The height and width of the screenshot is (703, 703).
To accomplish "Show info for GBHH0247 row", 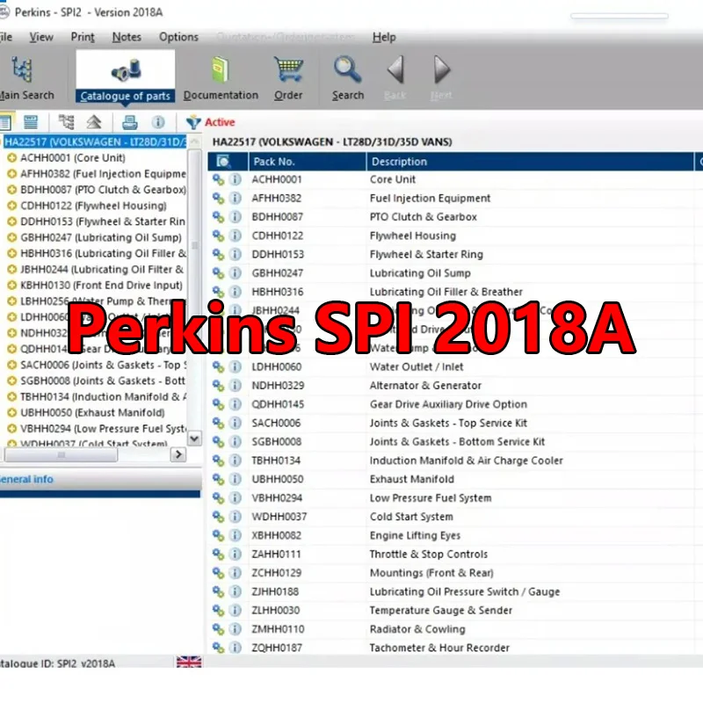I will click(x=236, y=273).
